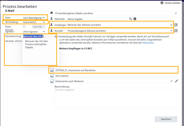Open external link icon beside Kontakt row
The height and width of the screenshot is (126, 184).
176,31
